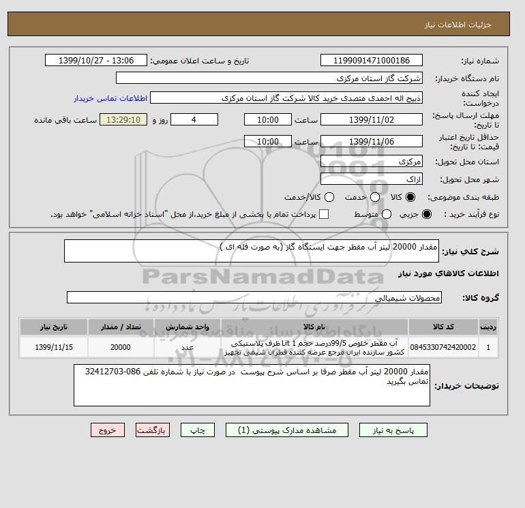This screenshot has height=508, width=525.
Task: Click the response deadline time field 10:00
Action: (268, 119)
